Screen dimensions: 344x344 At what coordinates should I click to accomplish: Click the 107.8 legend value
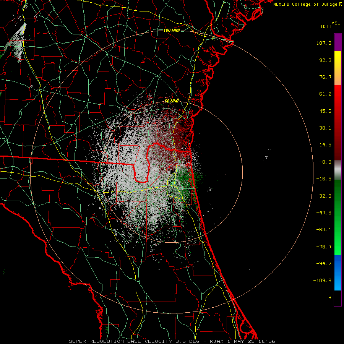(x=324, y=43)
